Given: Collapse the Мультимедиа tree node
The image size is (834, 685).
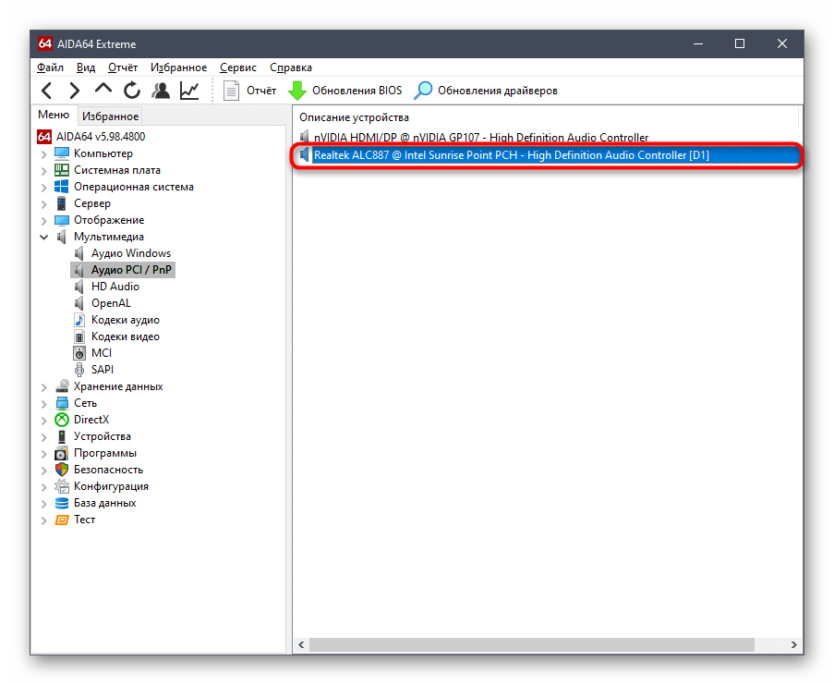Looking at the screenshot, I should (44, 238).
